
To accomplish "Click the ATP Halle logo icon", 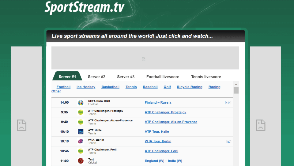I will pyautogui.click(x=81, y=131).
